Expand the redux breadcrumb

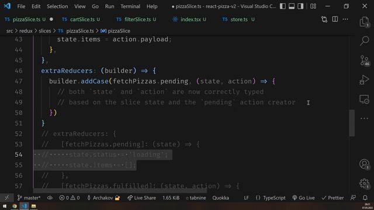[26, 31]
